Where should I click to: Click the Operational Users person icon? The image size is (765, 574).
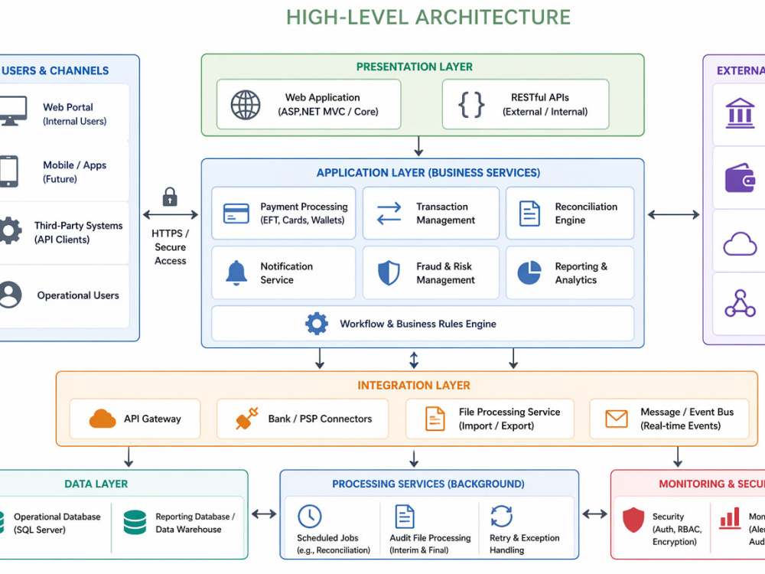click(10, 295)
